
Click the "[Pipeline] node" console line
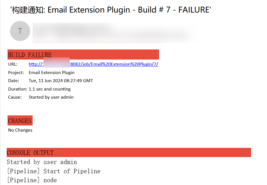(32, 180)
